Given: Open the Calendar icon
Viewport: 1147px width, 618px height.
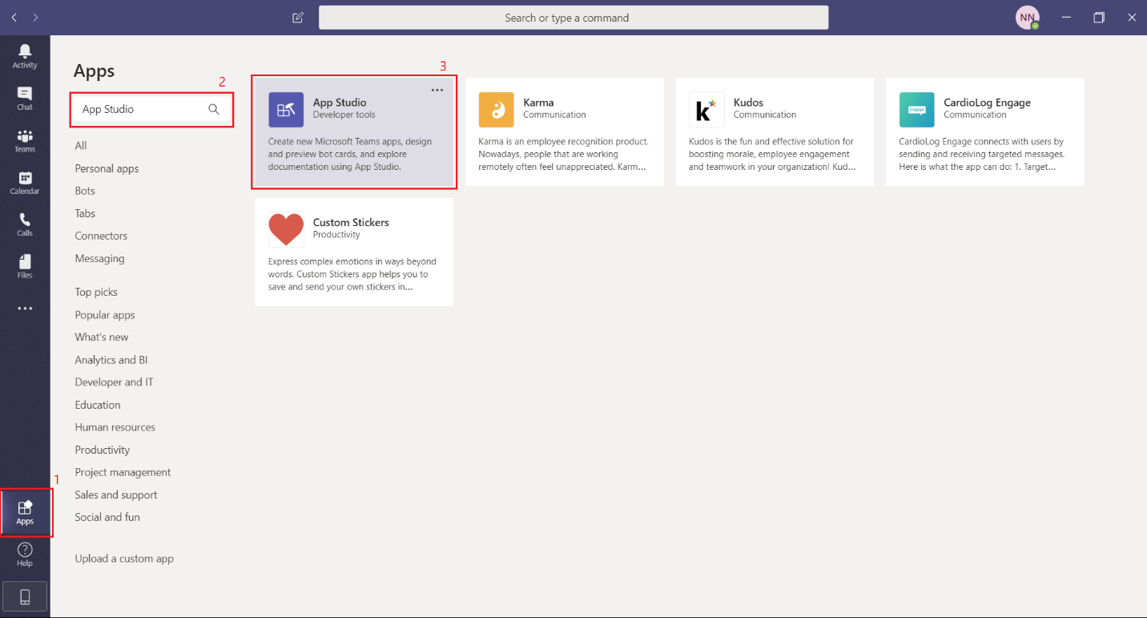Looking at the screenshot, I should click(25, 183).
